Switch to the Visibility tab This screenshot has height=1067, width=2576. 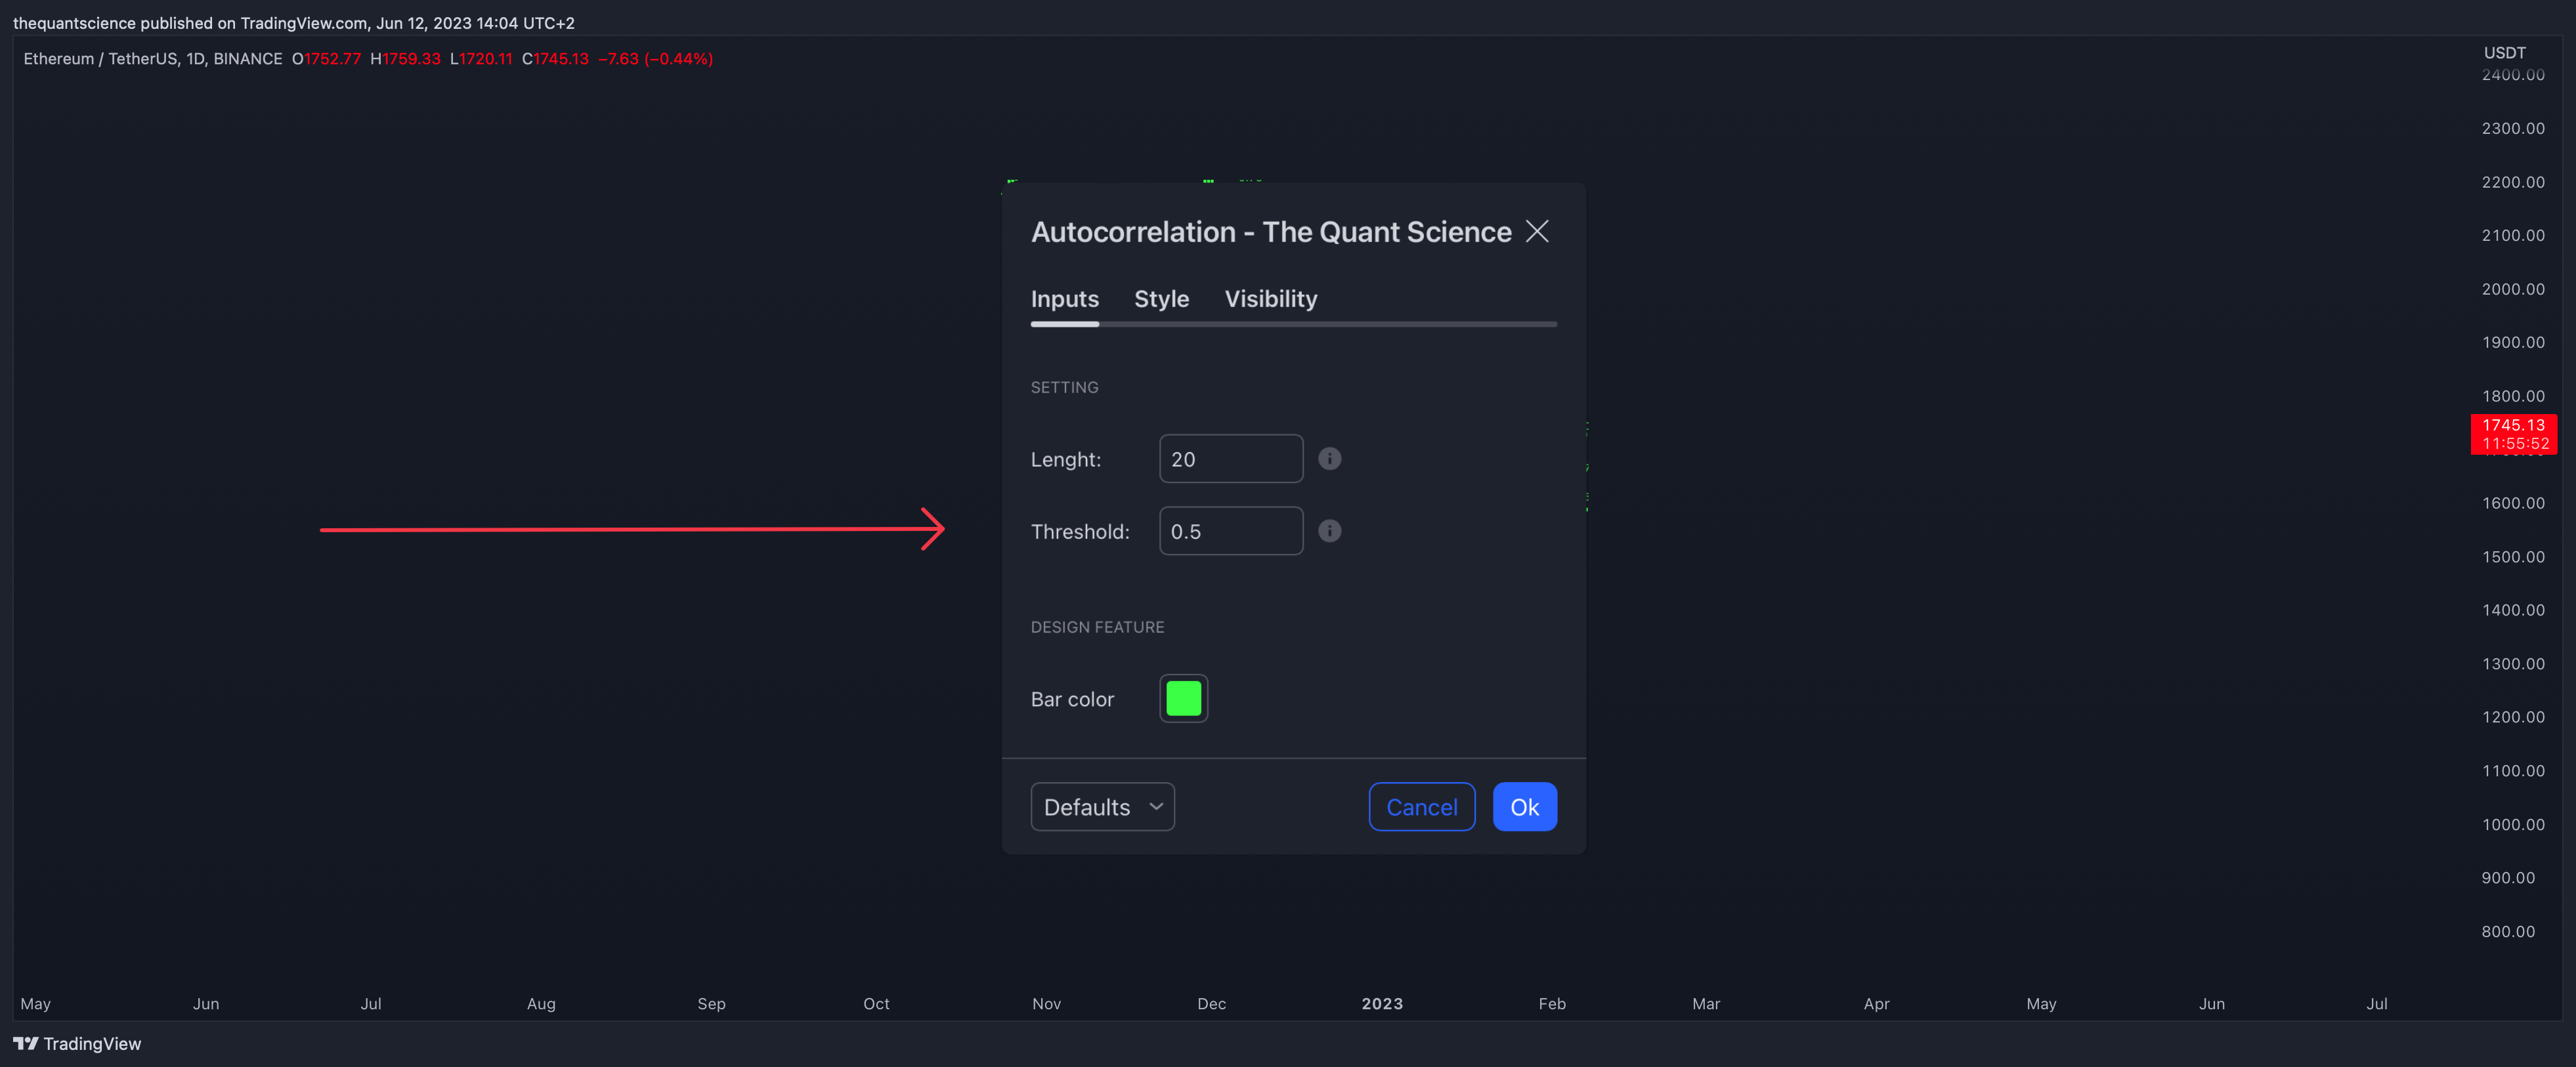tap(1271, 299)
